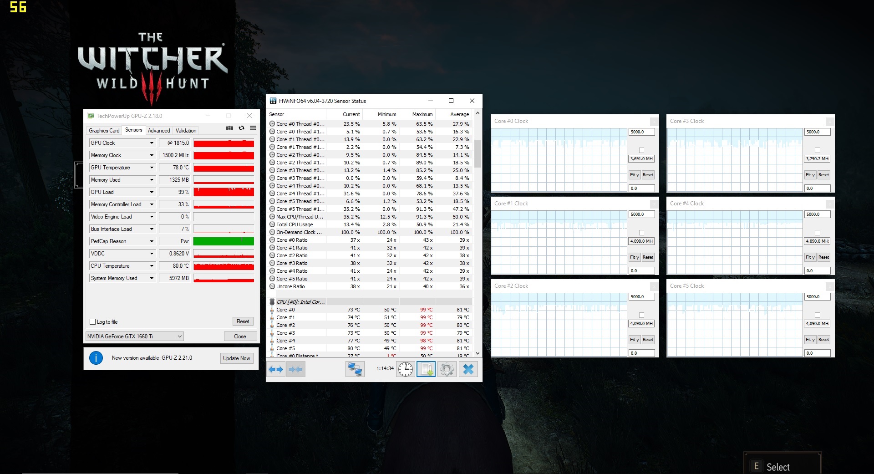
Task: Click Fit y in Core #5 Clock graph
Action: pos(810,340)
